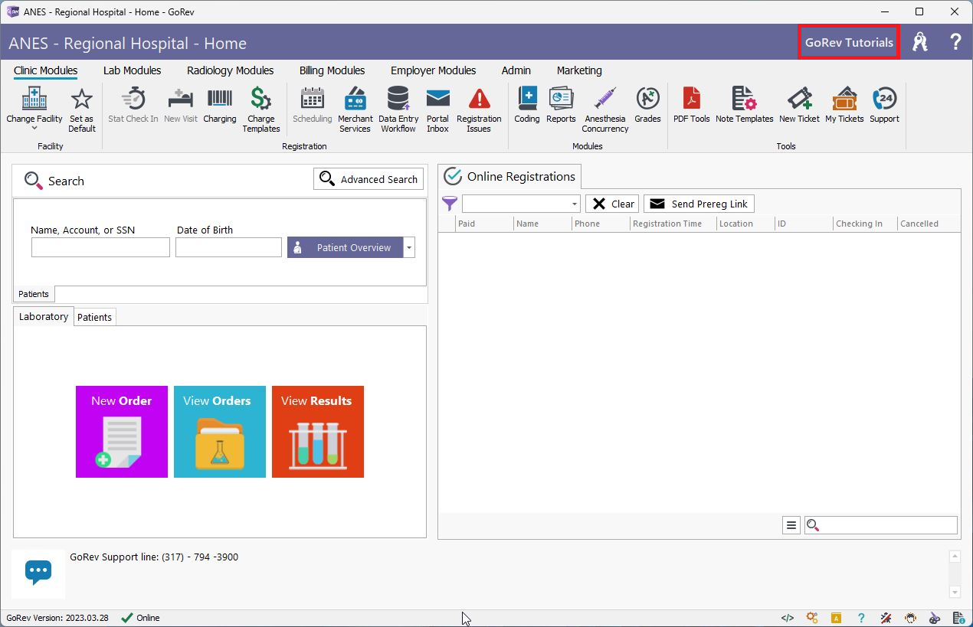Open Note Templates
Viewport: 973px width, 627px height.
point(745,105)
